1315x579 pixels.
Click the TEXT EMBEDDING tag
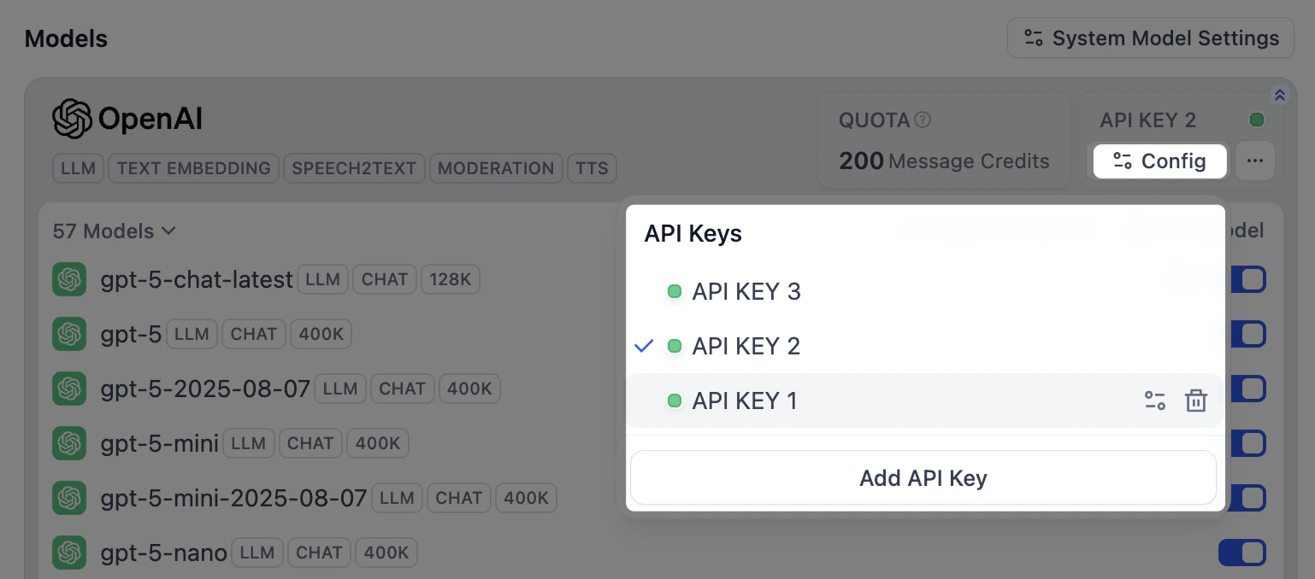point(192,168)
